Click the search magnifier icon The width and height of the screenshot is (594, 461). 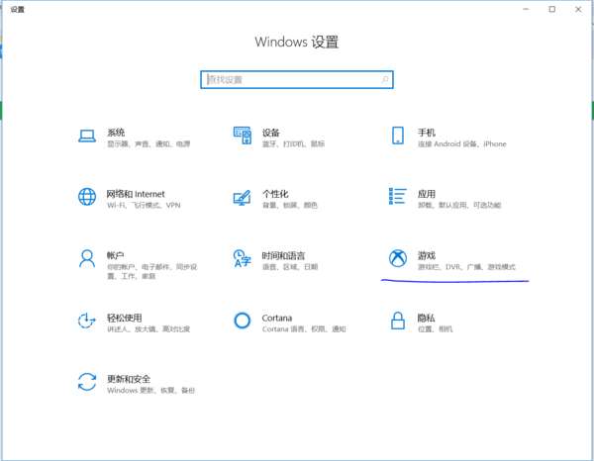(x=385, y=79)
